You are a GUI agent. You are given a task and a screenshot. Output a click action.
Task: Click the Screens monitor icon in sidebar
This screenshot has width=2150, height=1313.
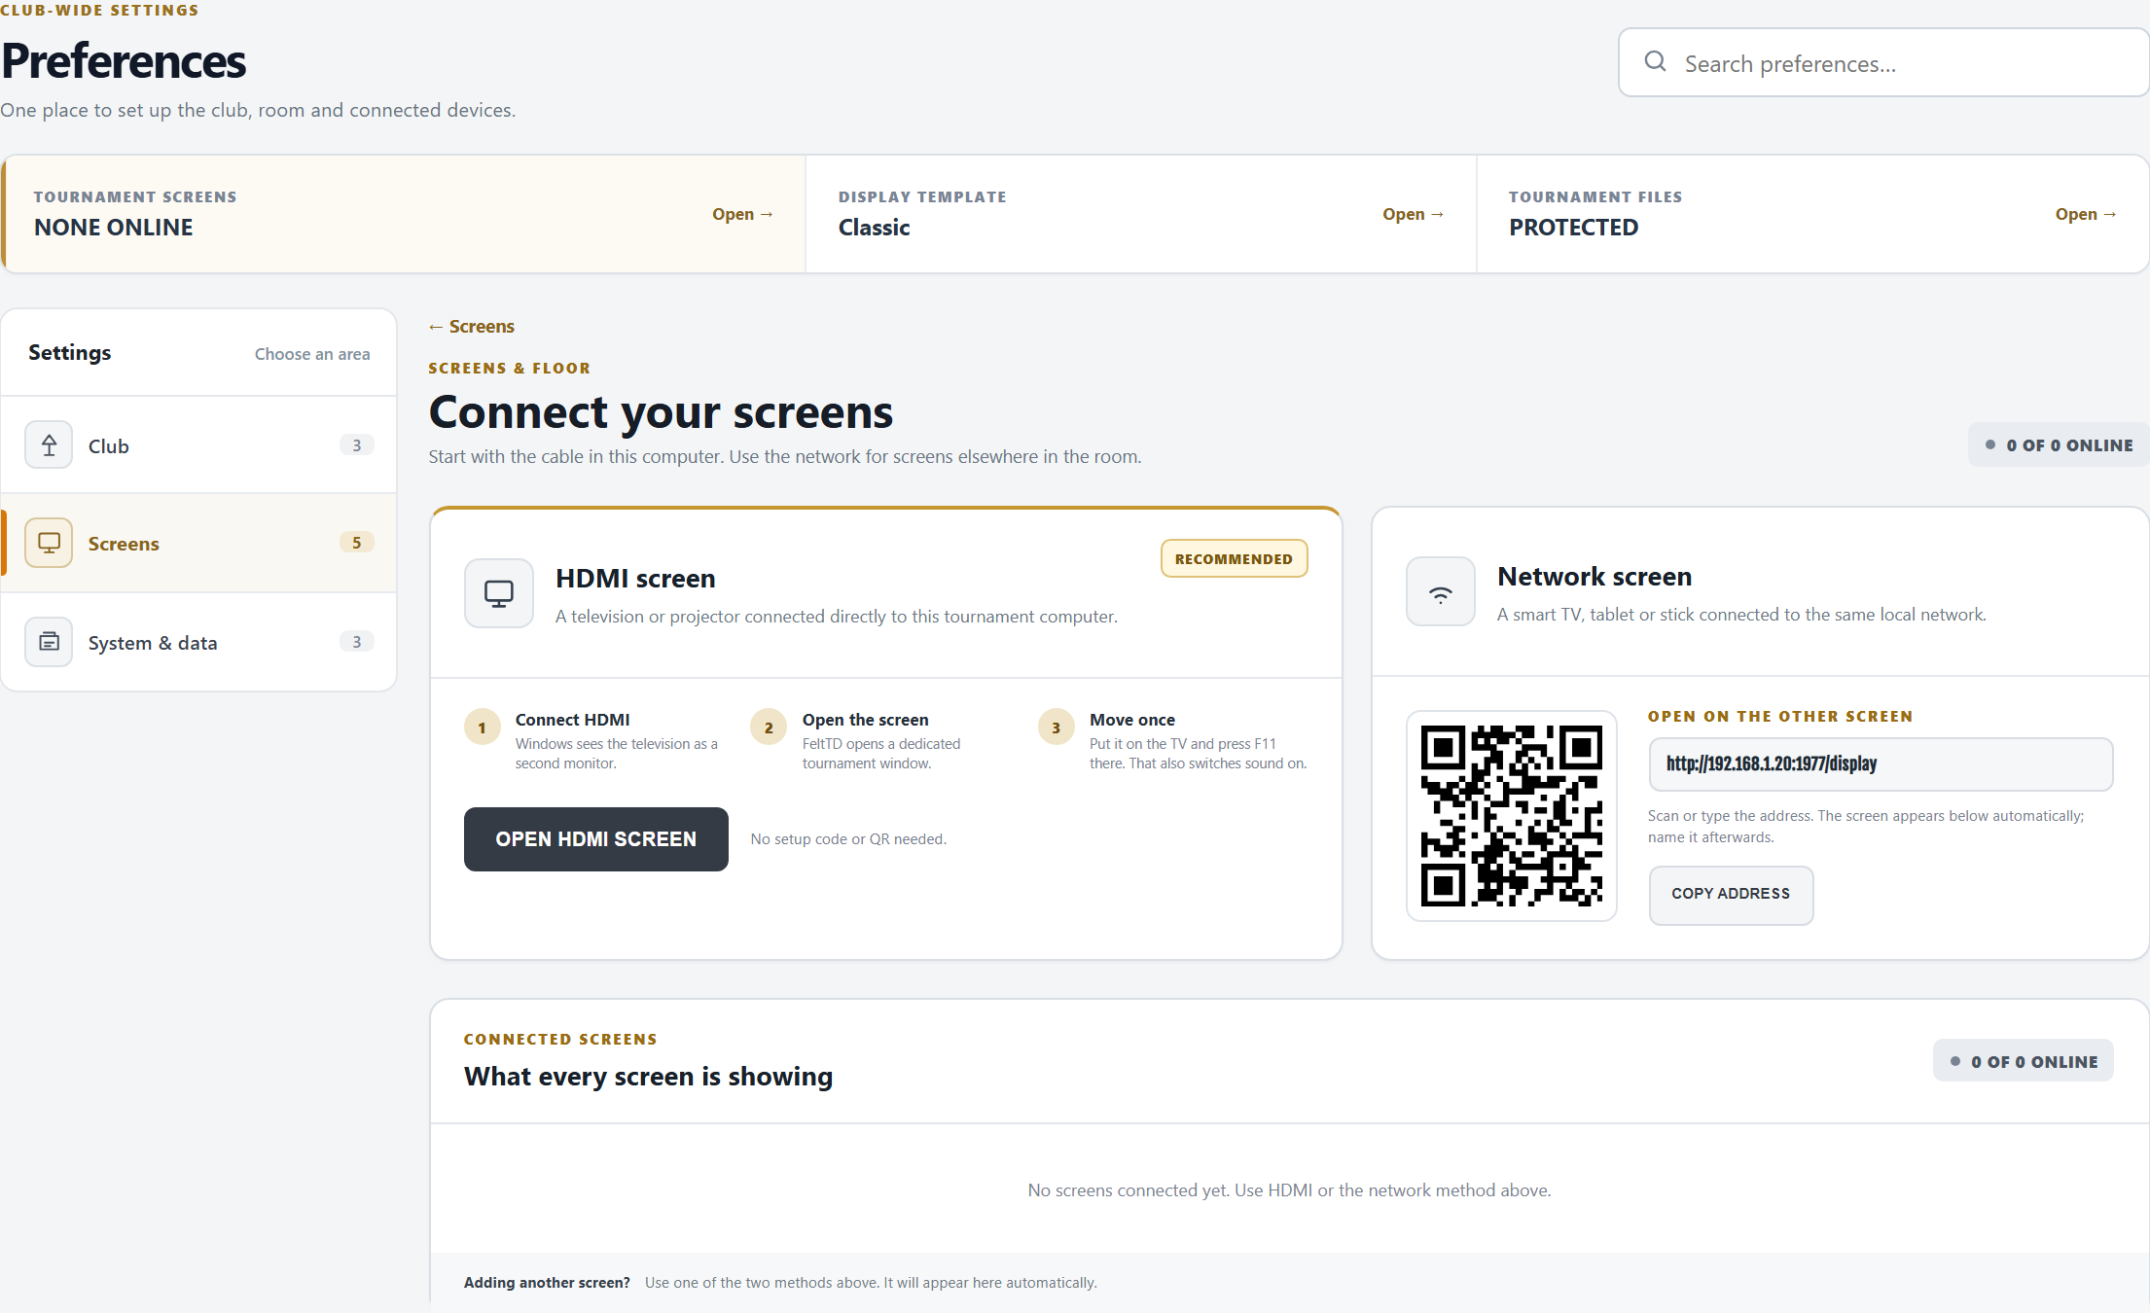pyautogui.click(x=49, y=543)
